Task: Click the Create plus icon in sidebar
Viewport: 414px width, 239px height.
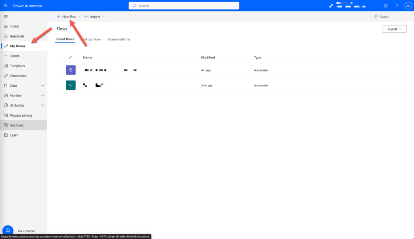Action: (x=6, y=56)
